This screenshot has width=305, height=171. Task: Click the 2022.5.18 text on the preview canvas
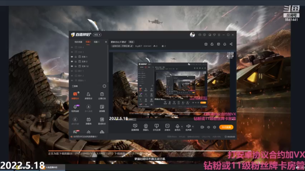(x=119, y=119)
